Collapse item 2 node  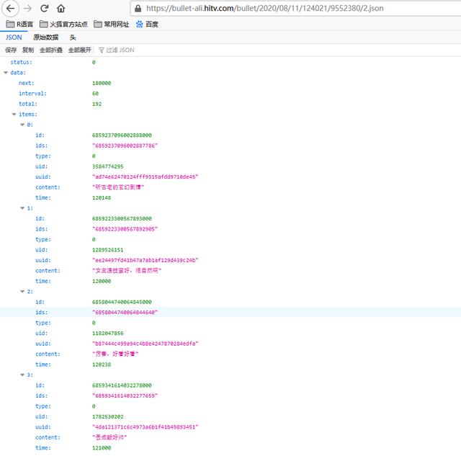click(x=22, y=292)
